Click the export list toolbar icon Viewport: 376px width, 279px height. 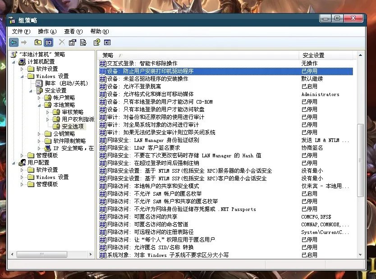[x=84, y=42]
